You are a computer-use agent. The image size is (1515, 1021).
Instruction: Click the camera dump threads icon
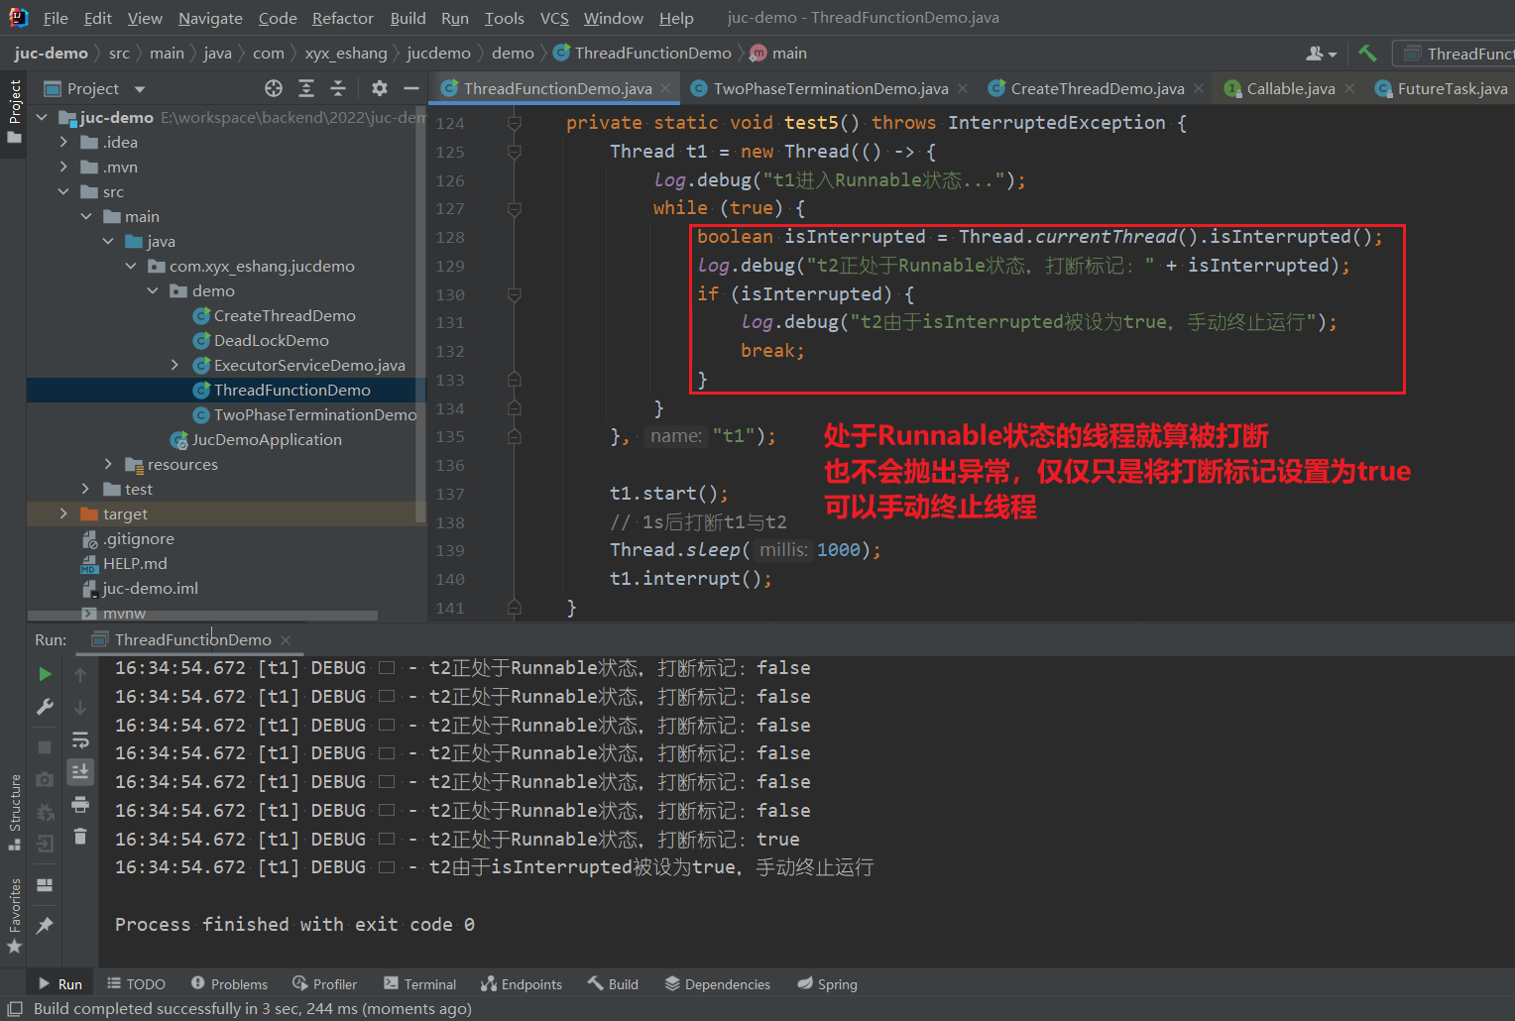click(45, 780)
